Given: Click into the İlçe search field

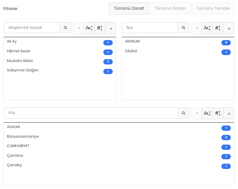Looking at the screenshot, I should [x=150, y=28].
